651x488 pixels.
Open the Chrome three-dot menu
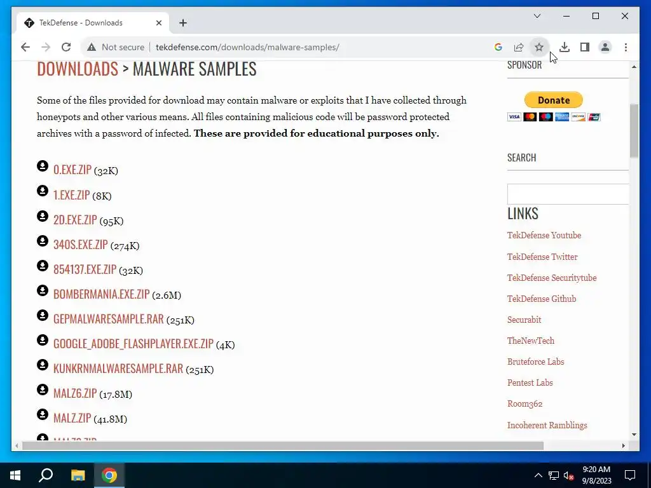[626, 47]
